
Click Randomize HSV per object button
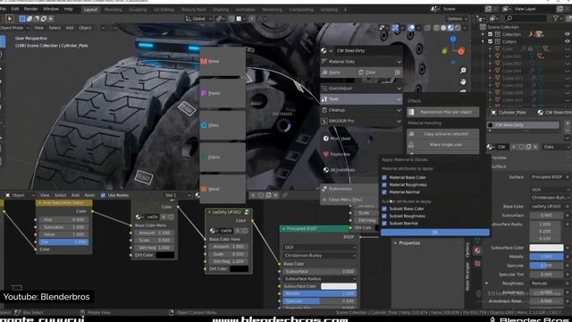pos(443,112)
